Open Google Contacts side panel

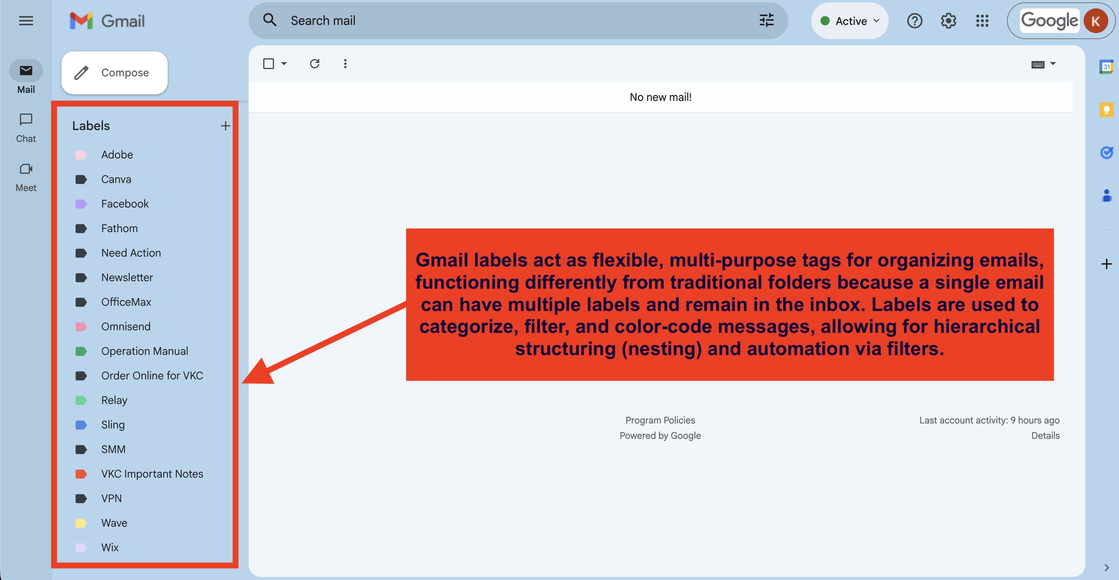[x=1106, y=195]
